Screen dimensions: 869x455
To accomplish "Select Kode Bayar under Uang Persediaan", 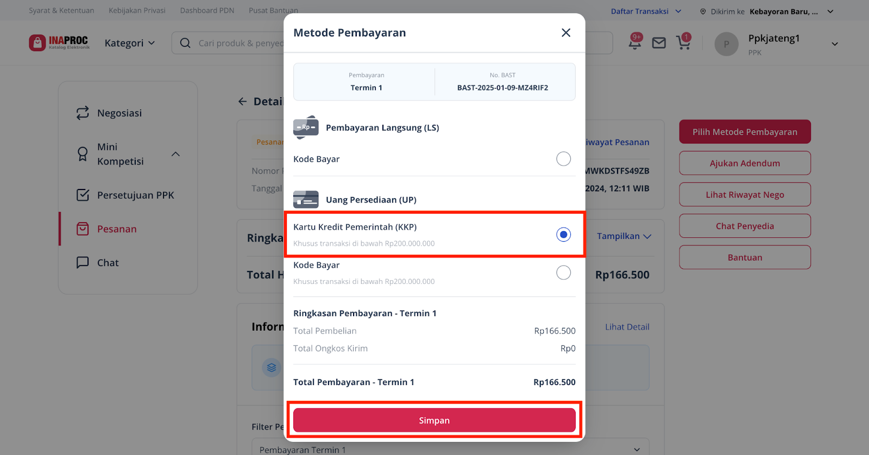I will coord(564,273).
